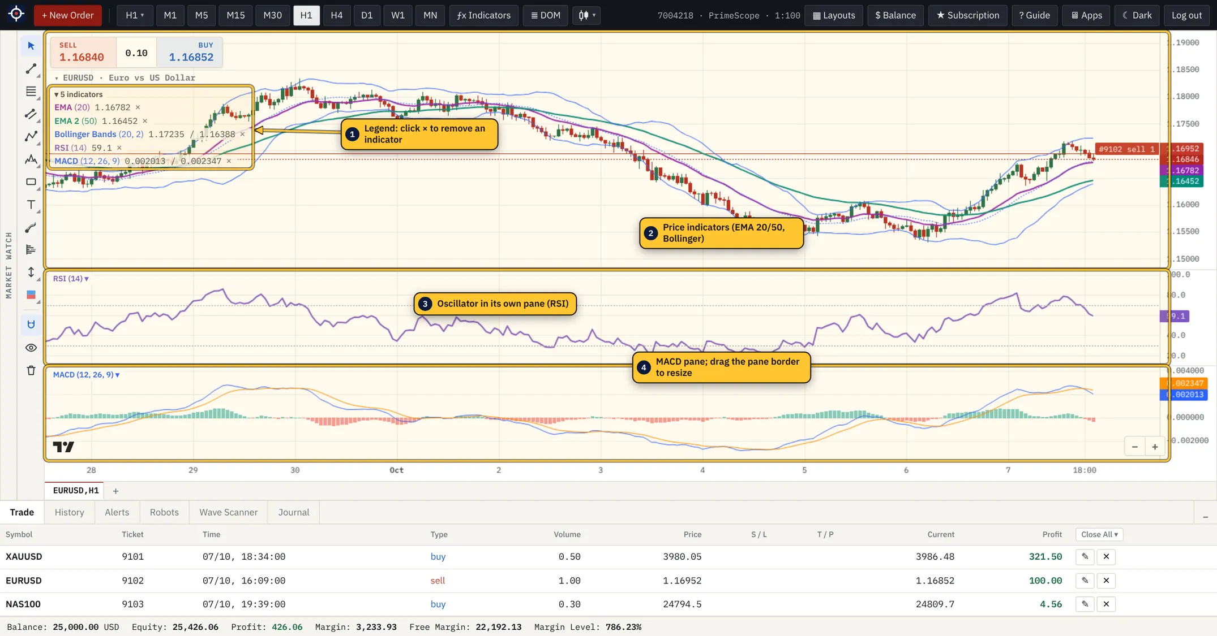Collapse the EURUSD symbol title
Viewport: 1217px width, 636px height.
[x=57, y=78]
